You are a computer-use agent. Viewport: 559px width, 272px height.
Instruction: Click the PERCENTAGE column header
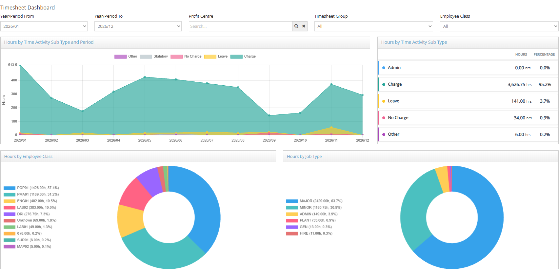[544, 55]
